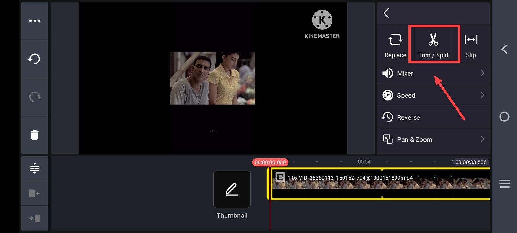Choose the Replace clip option
The width and height of the screenshot is (517, 233).
pyautogui.click(x=395, y=44)
